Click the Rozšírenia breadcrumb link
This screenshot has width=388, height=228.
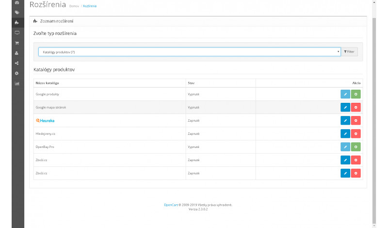tap(90, 6)
